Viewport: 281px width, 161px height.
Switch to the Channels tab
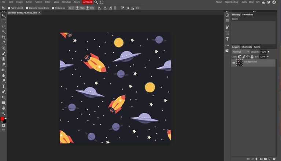(247, 47)
